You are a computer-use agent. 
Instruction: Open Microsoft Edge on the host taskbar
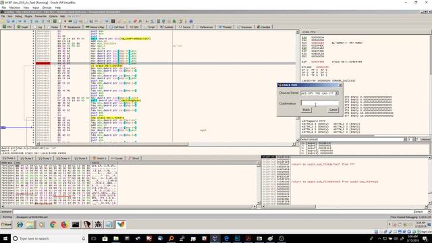(226, 238)
